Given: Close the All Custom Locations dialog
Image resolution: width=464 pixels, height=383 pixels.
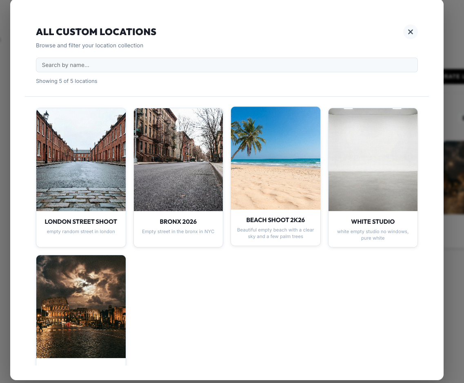Looking at the screenshot, I should [410, 32].
